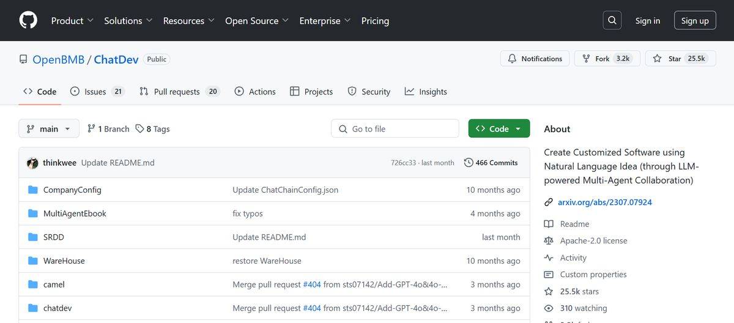
Task: Click the GitHub logo icon
Action: pos(28,20)
